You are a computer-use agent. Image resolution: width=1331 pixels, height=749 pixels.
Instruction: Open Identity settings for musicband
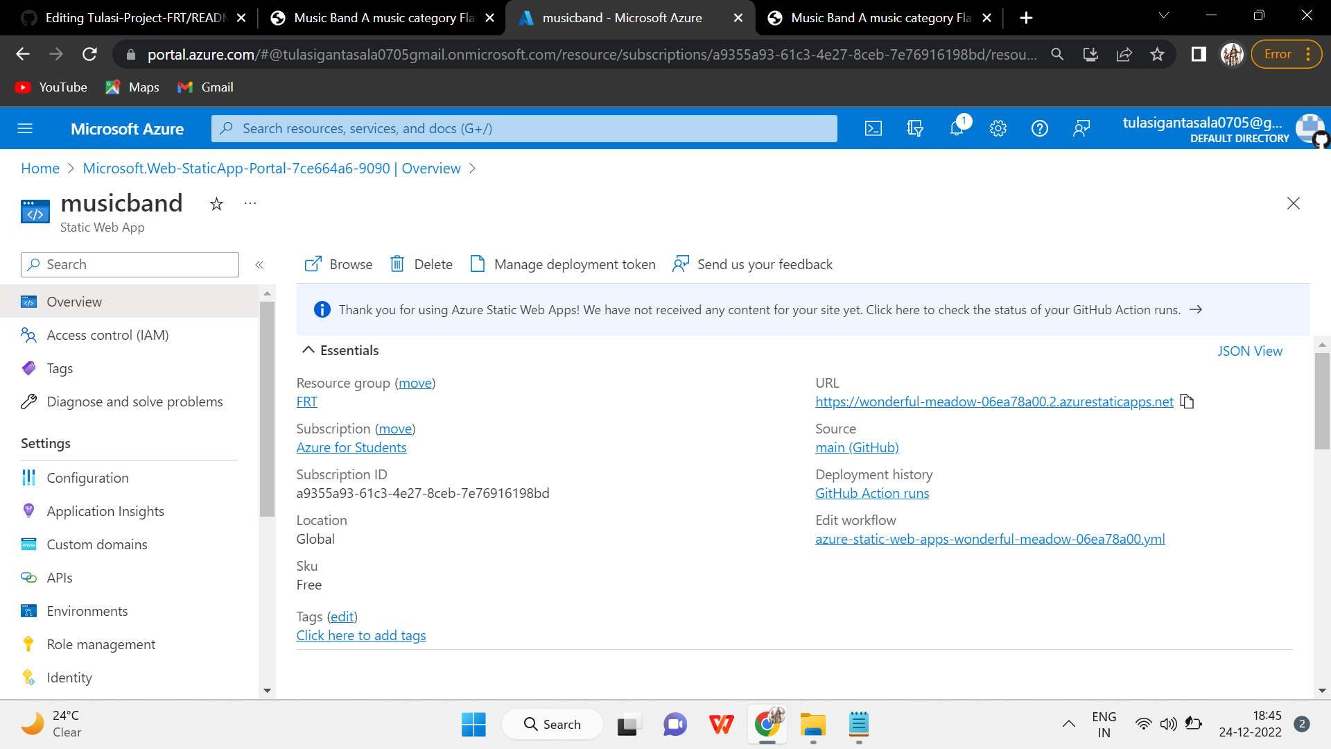(x=69, y=678)
